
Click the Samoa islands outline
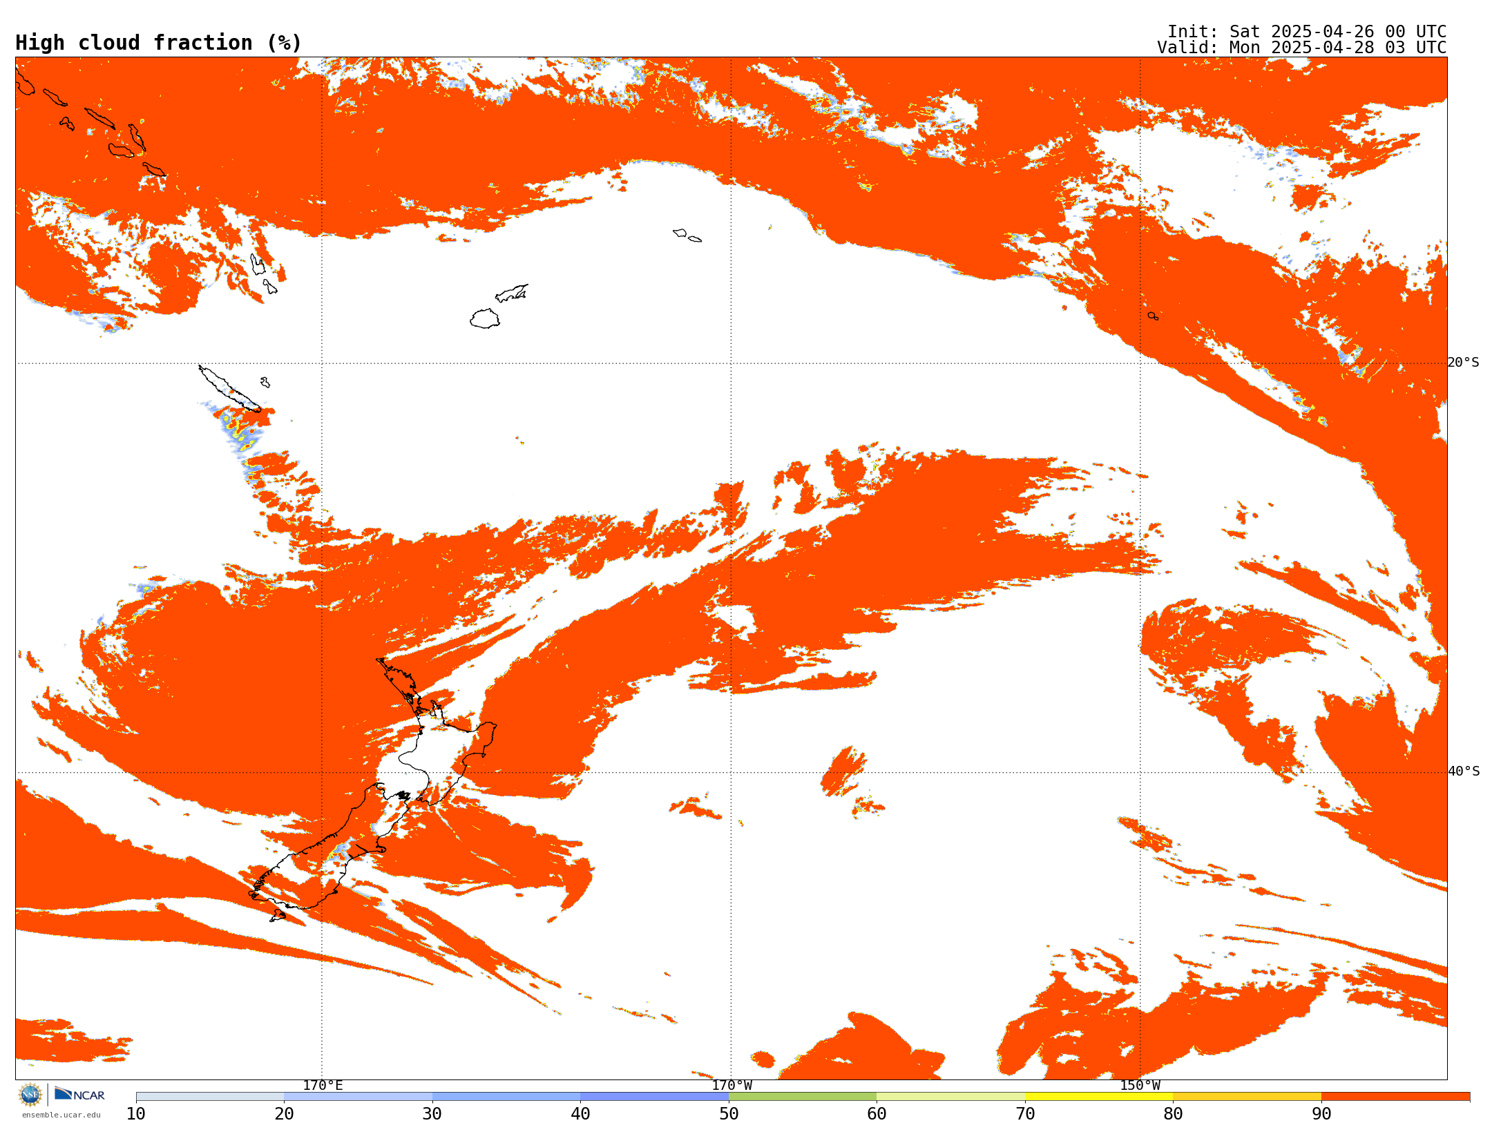(x=687, y=236)
